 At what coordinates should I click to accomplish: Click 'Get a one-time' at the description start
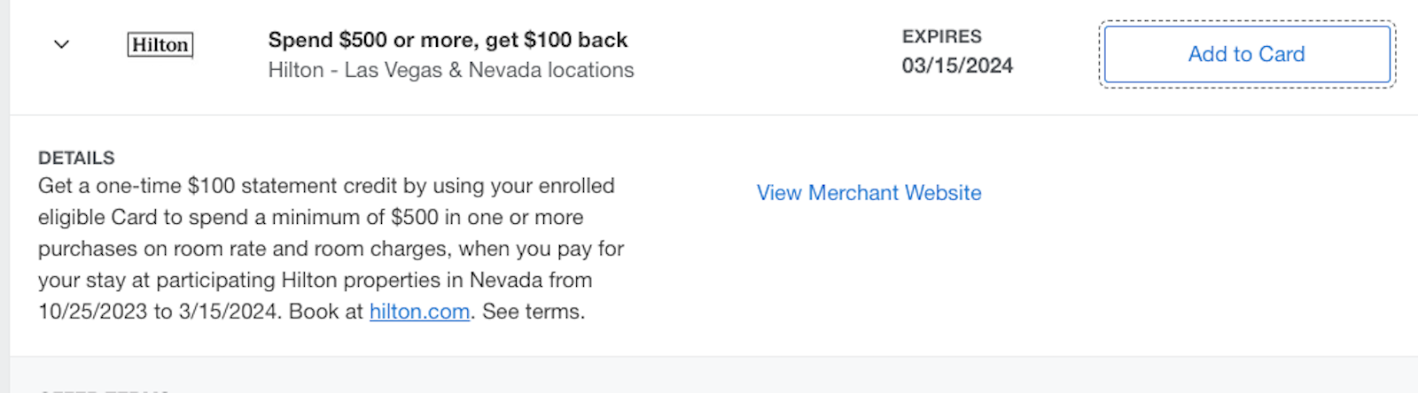(x=109, y=186)
